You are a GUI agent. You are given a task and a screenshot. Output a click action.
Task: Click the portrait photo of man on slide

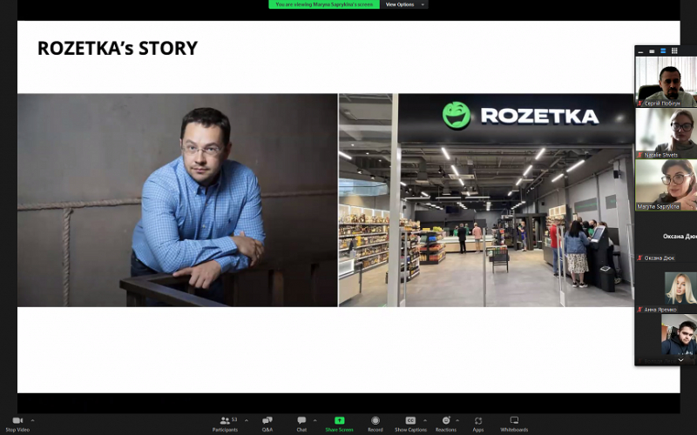tap(178, 200)
